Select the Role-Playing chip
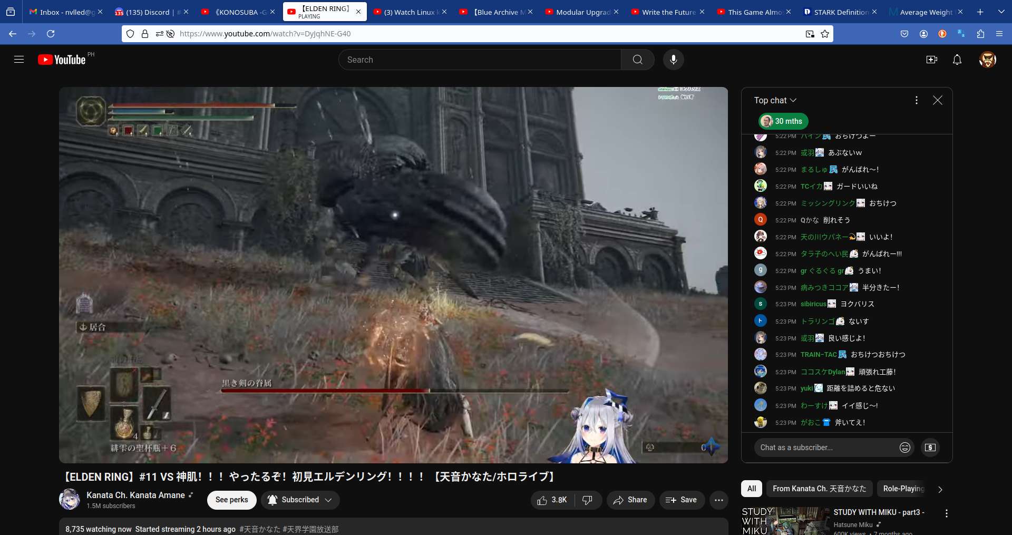Viewport: 1012px width, 535px height. (x=903, y=489)
